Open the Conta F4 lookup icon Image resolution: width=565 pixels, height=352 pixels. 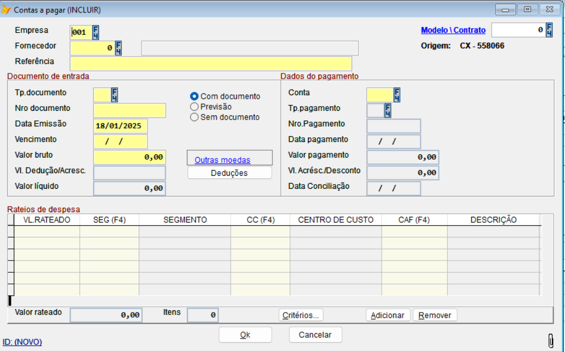click(397, 95)
